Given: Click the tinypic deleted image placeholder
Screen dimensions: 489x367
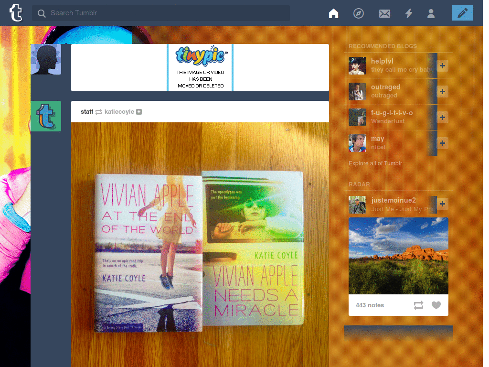Looking at the screenshot, I should coord(200,68).
